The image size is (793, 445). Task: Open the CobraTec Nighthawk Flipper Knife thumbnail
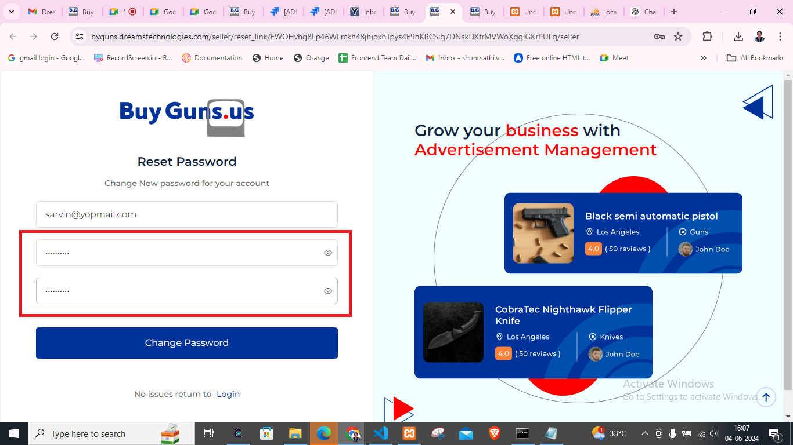pyautogui.click(x=453, y=333)
